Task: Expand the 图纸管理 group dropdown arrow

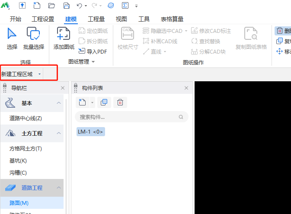Action: click(93, 62)
